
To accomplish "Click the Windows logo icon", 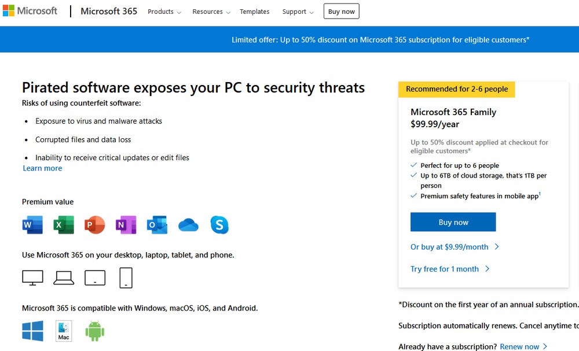I will 32,331.
